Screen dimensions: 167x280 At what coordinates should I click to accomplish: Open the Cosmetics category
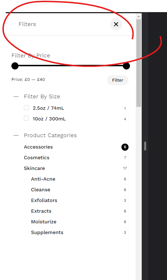coord(37,158)
